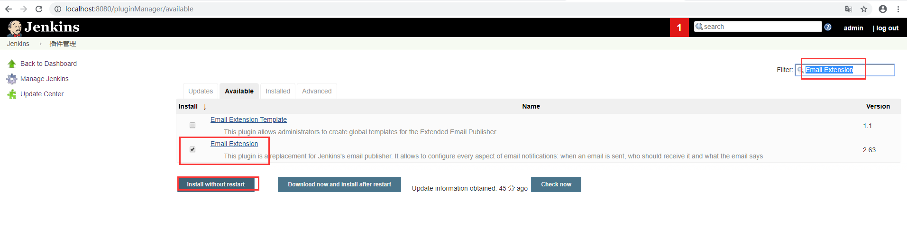
Task: Switch to the Updates tab
Action: (x=201, y=91)
